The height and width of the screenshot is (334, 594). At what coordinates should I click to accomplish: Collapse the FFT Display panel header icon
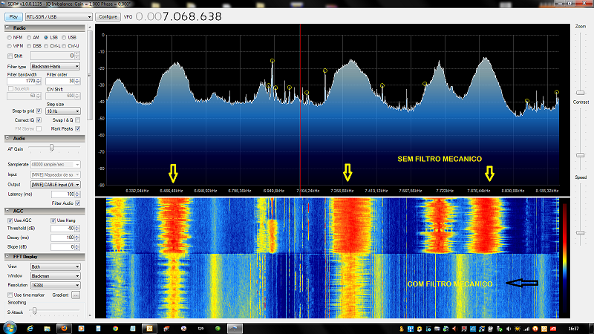8,257
